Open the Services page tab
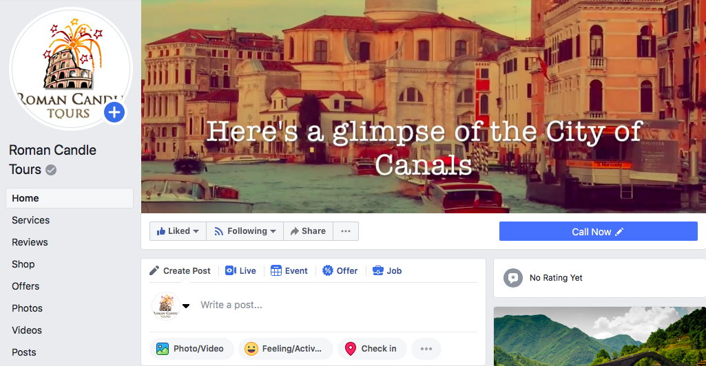Screen dimensions: 706x366 (30, 220)
